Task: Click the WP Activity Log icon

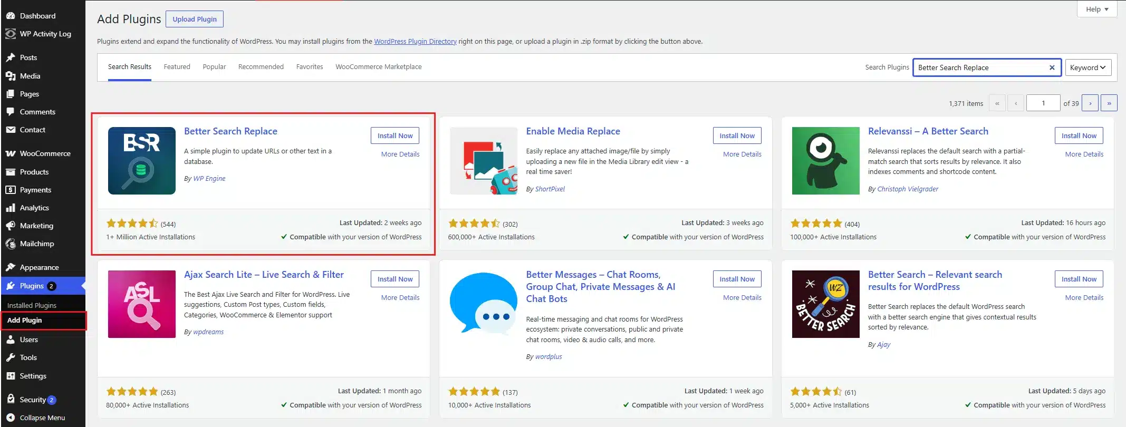Action: [x=11, y=34]
